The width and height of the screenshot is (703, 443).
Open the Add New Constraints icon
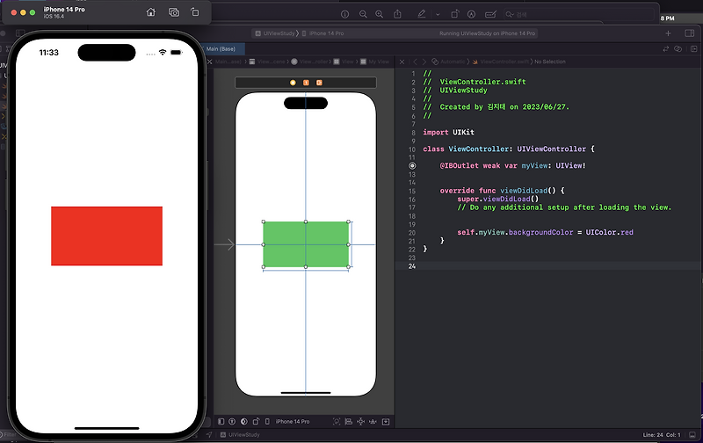[360, 422]
